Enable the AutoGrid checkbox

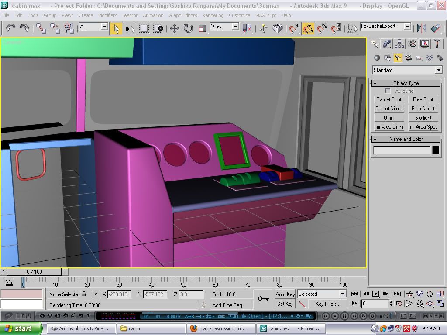388,91
